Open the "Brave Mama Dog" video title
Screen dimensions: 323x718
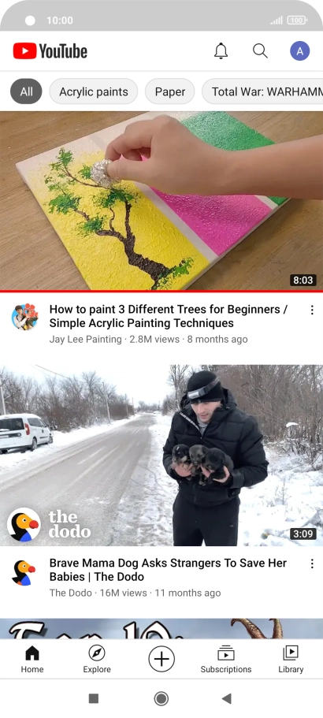[x=168, y=570]
